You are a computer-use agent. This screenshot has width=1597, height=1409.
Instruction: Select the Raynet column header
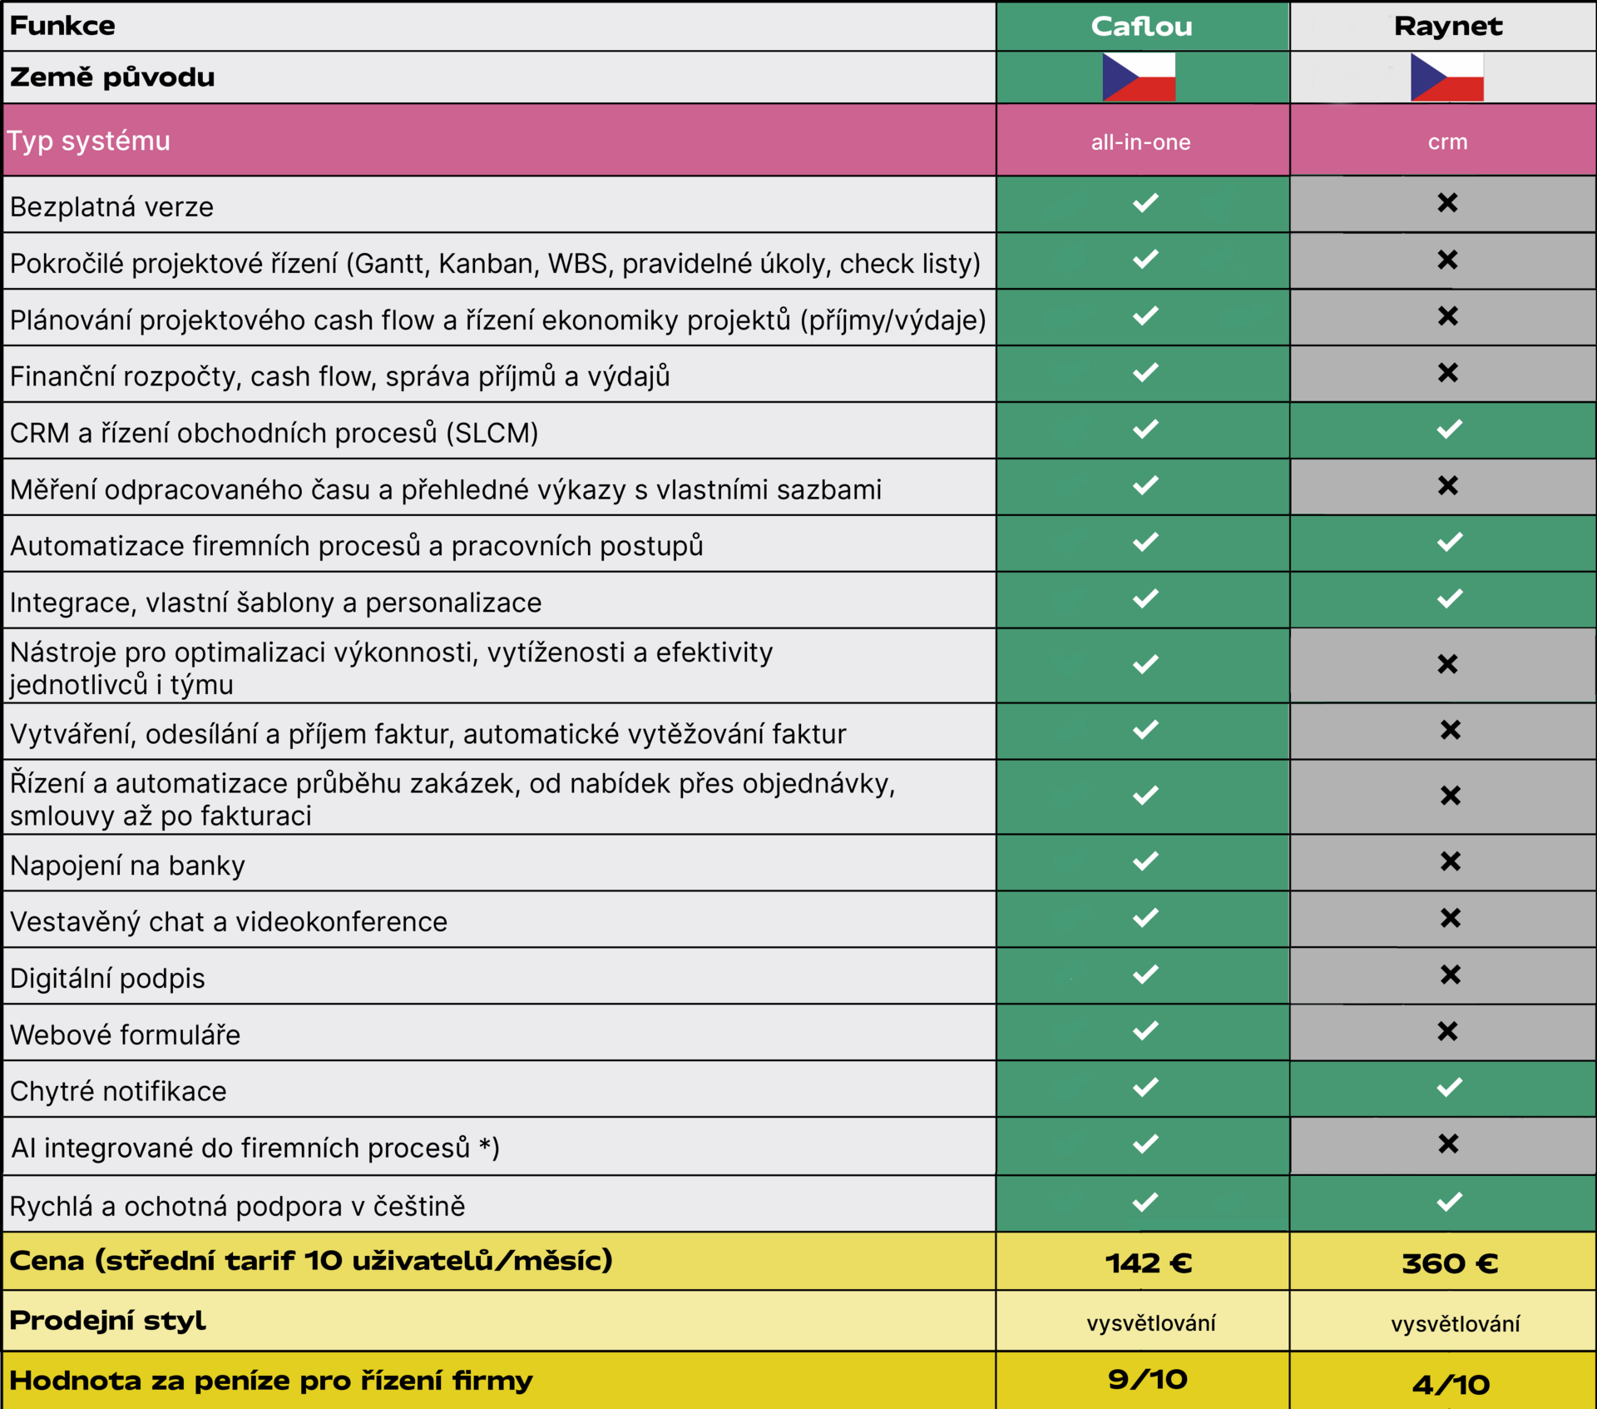coord(1447,27)
